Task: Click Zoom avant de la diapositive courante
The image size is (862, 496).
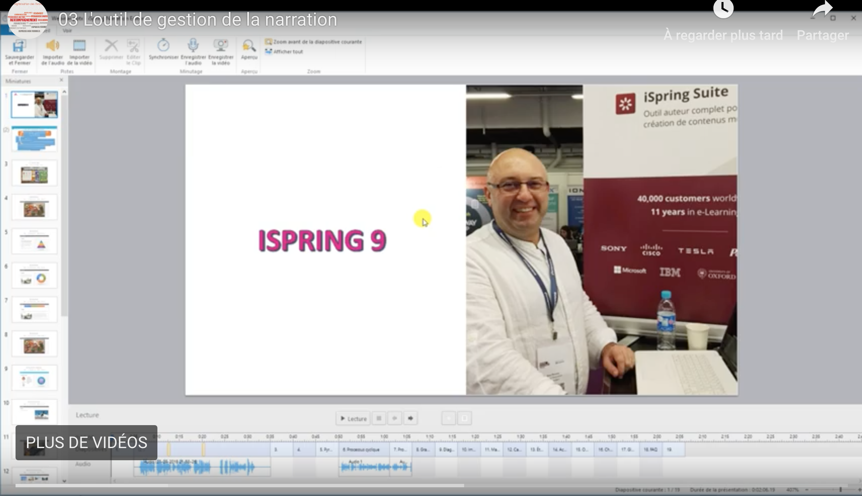Action: click(x=313, y=42)
